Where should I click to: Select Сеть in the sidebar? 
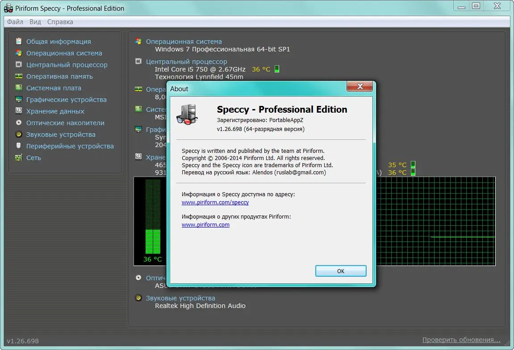[x=33, y=158]
